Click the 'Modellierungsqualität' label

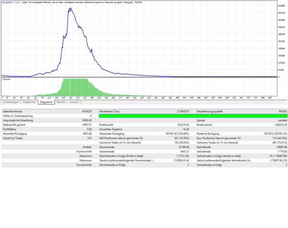coord(210,112)
